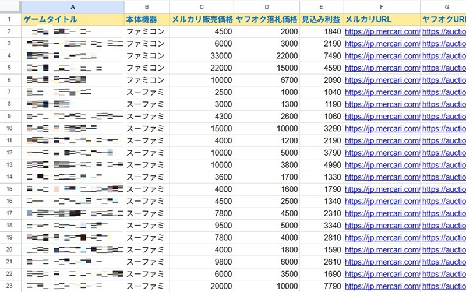Click the ヤフオク落札価格 header cell
This screenshot has height=292, width=466.
click(x=267, y=19)
